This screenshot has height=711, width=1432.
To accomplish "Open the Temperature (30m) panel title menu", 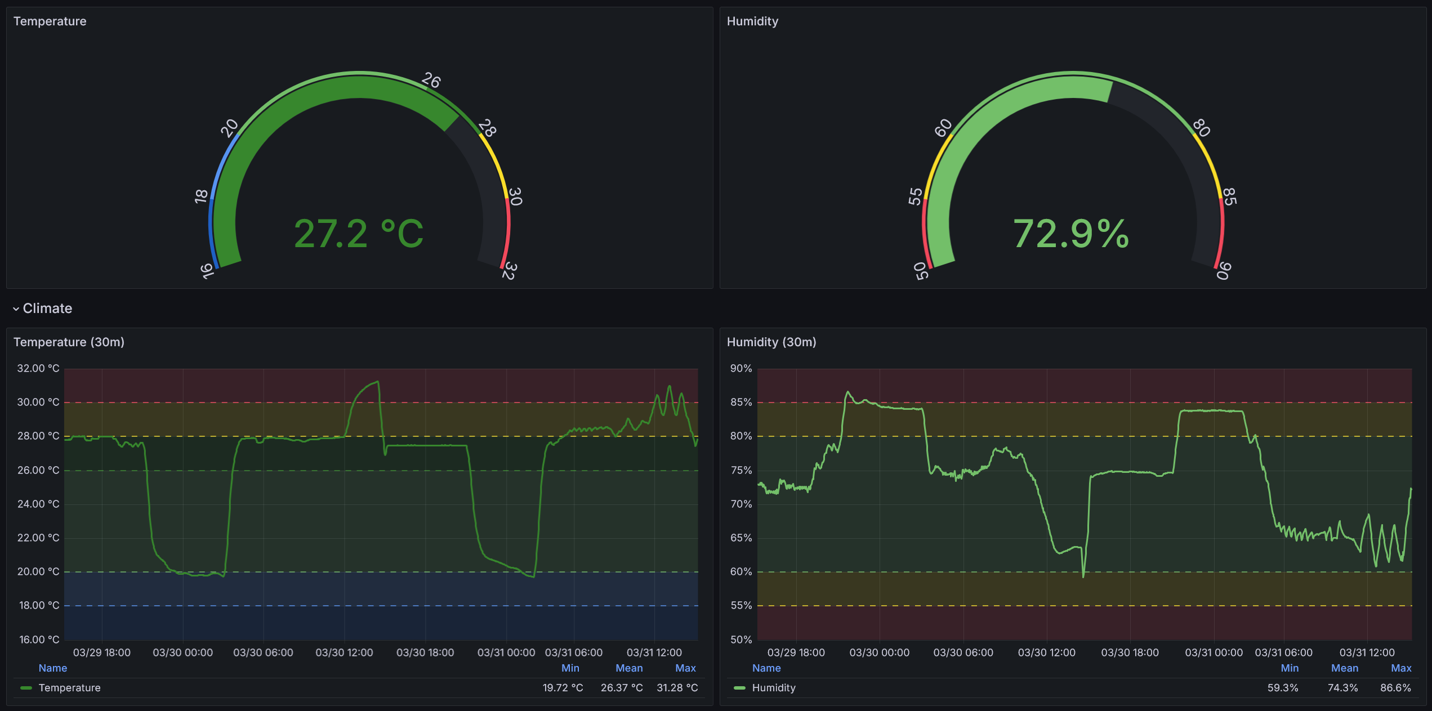I will click(69, 342).
